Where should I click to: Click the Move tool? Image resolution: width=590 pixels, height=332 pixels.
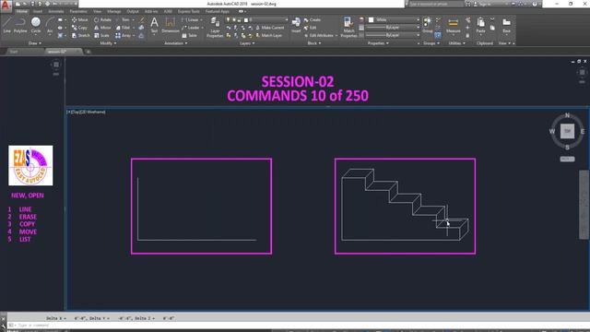79,19
